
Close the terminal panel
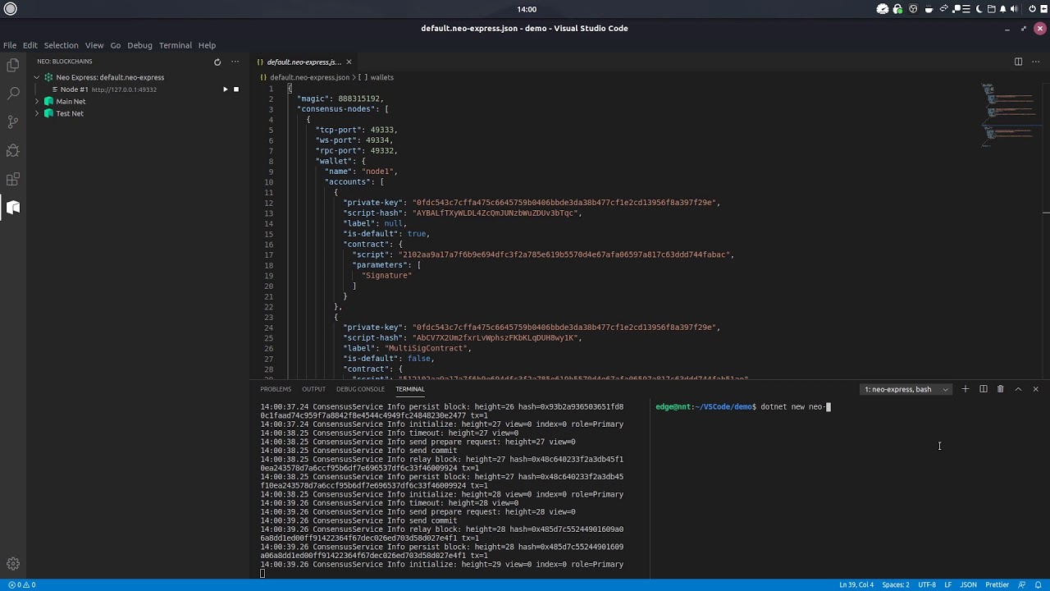coord(1035,389)
